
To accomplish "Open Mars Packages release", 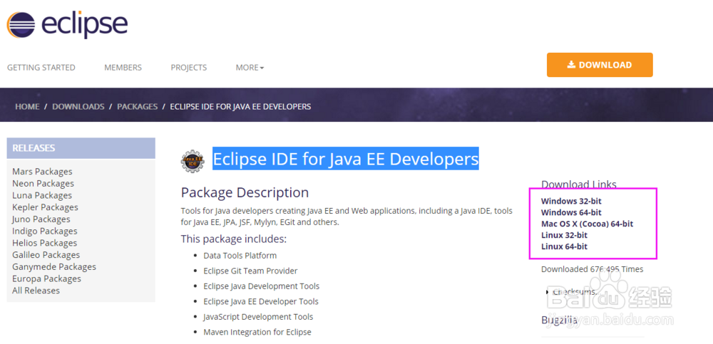I will click(42, 172).
